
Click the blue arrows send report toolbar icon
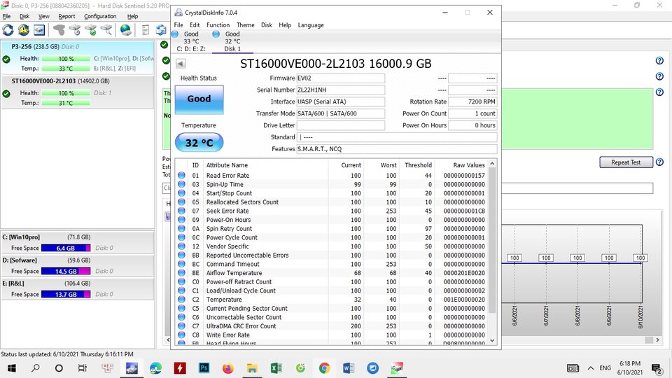coord(161,30)
